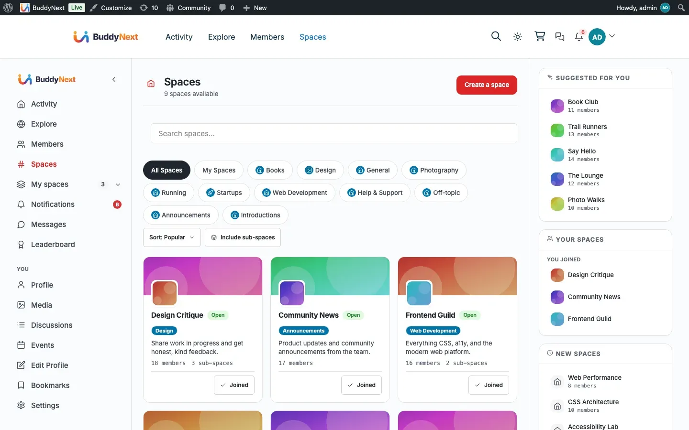Filter spaces by Help & Support
689x430 pixels.
[x=375, y=193]
